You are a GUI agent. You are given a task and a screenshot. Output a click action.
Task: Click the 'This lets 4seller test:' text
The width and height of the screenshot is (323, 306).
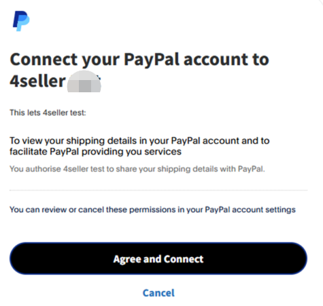coord(48,113)
